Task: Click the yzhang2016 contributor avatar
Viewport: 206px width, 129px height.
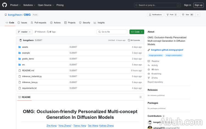Action: 150,128
